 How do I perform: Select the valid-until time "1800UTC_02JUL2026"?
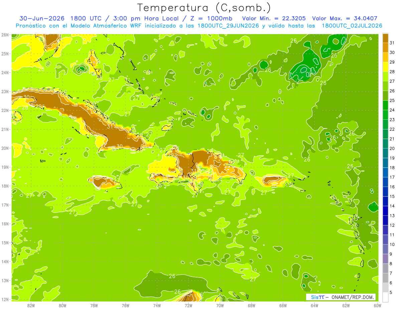point(352,26)
